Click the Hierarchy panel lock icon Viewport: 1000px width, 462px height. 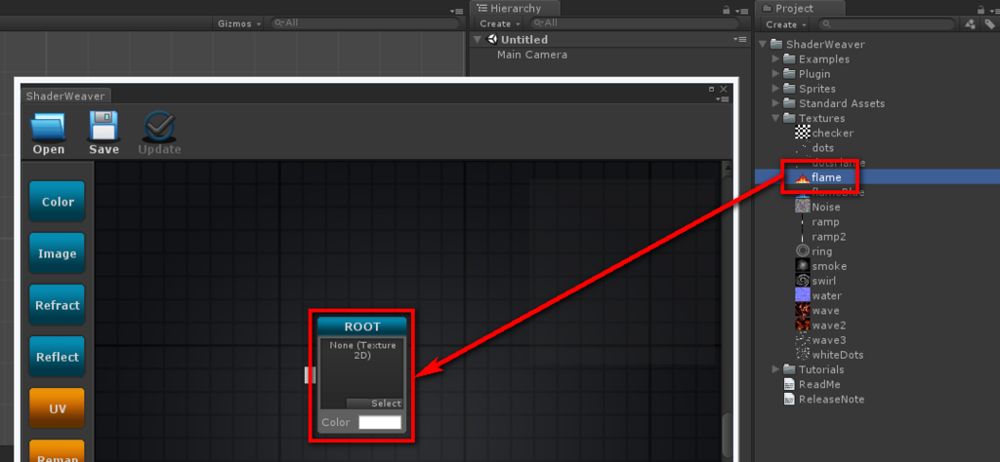pos(727,10)
